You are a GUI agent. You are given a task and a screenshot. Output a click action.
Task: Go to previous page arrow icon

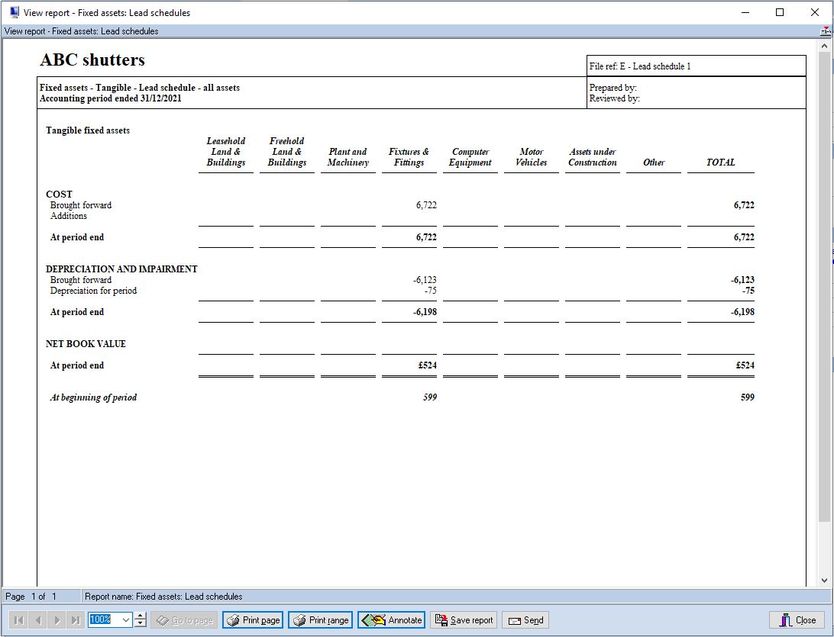pyautogui.click(x=37, y=620)
